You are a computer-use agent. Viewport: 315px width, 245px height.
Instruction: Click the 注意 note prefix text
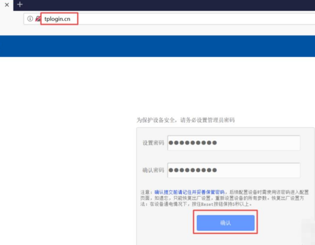pyautogui.click(x=146, y=192)
